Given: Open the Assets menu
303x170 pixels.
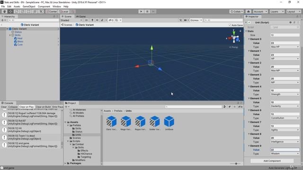Looking at the screenshot, I should (17, 7).
